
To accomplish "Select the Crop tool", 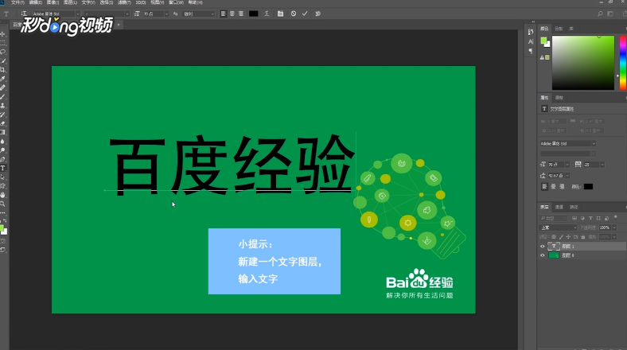I will coord(3,70).
